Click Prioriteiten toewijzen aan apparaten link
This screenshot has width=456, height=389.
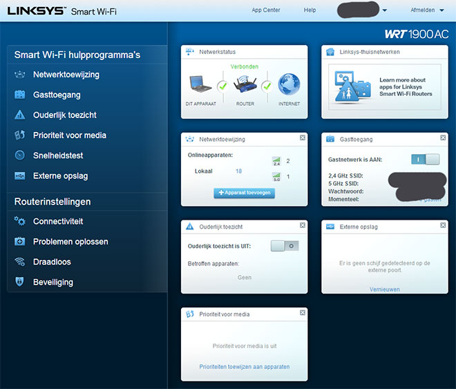(x=245, y=367)
